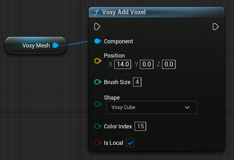The width and height of the screenshot is (234, 160).
Task: Click the function f icon in node header
Action: click(96, 12)
